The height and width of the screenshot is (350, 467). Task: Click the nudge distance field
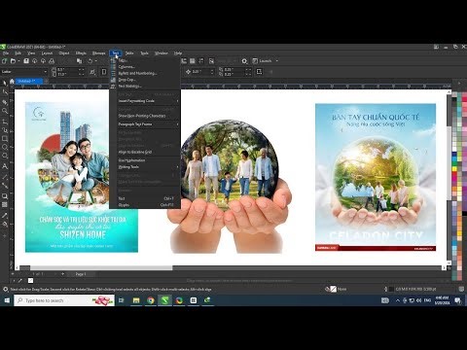202,72
